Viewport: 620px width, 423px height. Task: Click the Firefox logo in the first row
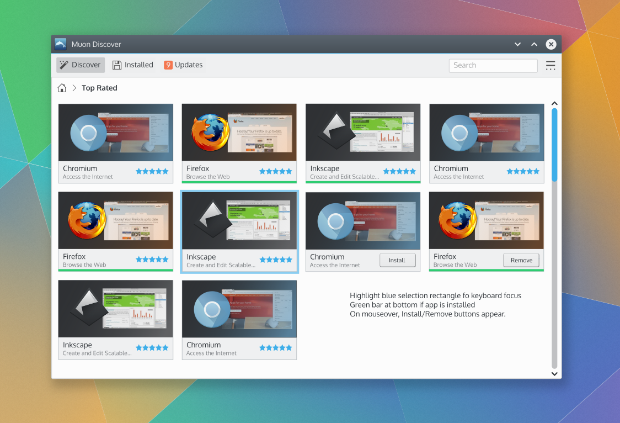click(210, 133)
